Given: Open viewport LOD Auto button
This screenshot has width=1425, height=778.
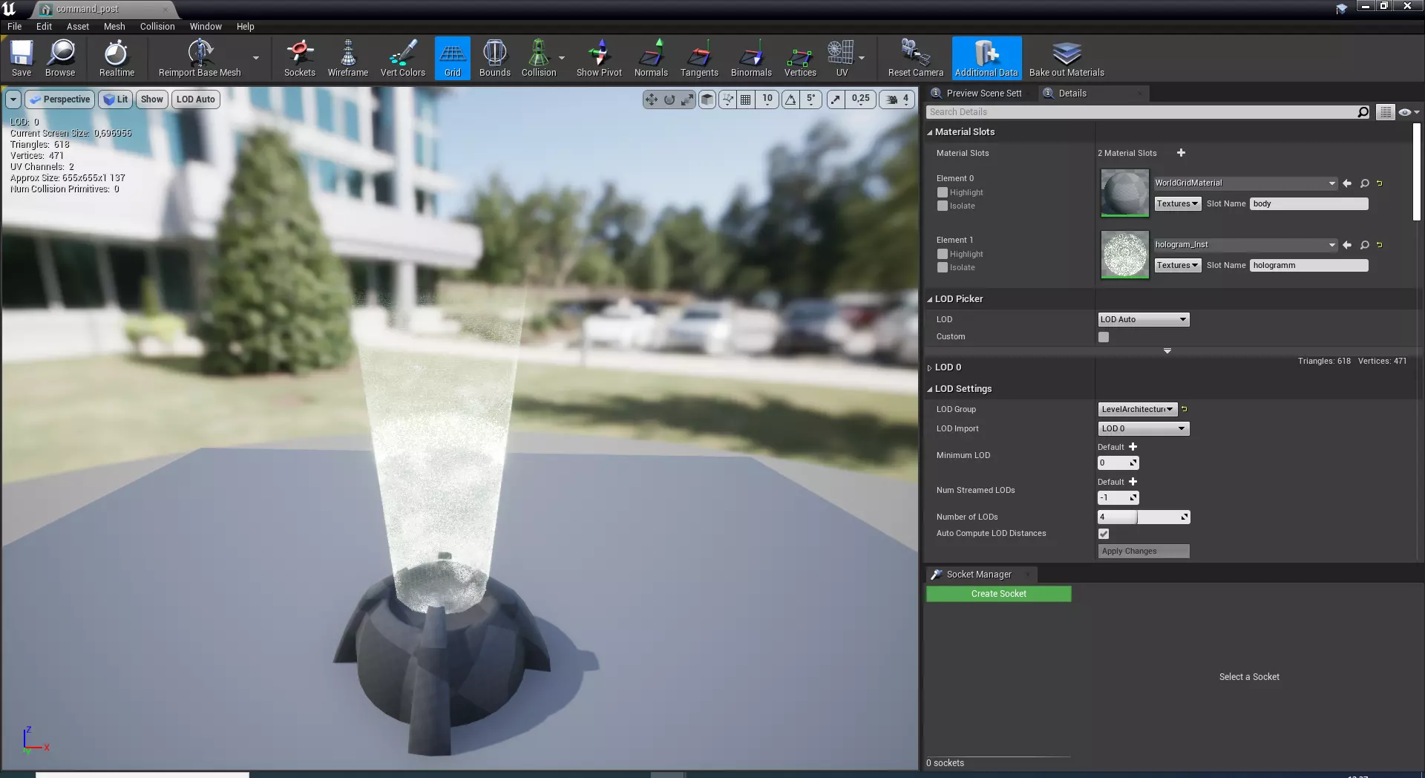Looking at the screenshot, I should pos(196,99).
